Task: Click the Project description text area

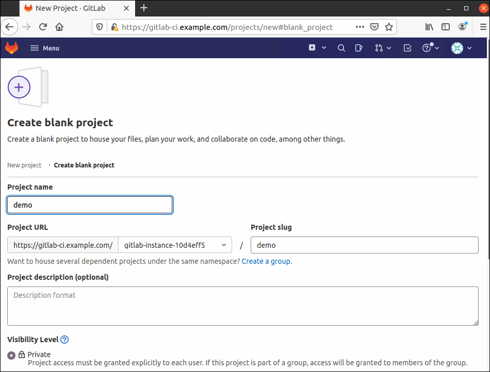Action: (243, 306)
